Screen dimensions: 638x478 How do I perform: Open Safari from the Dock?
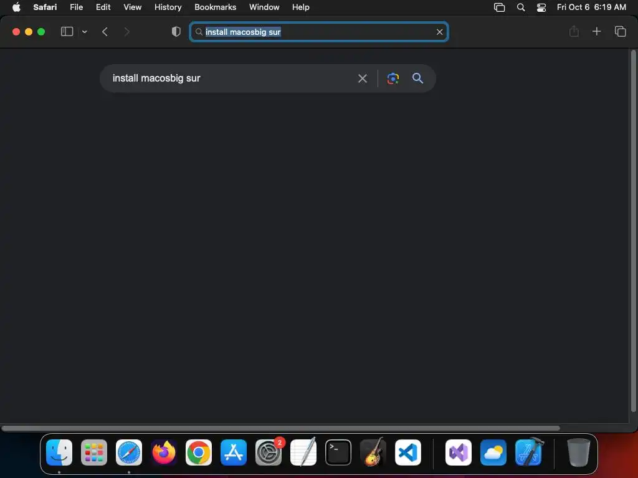point(129,452)
